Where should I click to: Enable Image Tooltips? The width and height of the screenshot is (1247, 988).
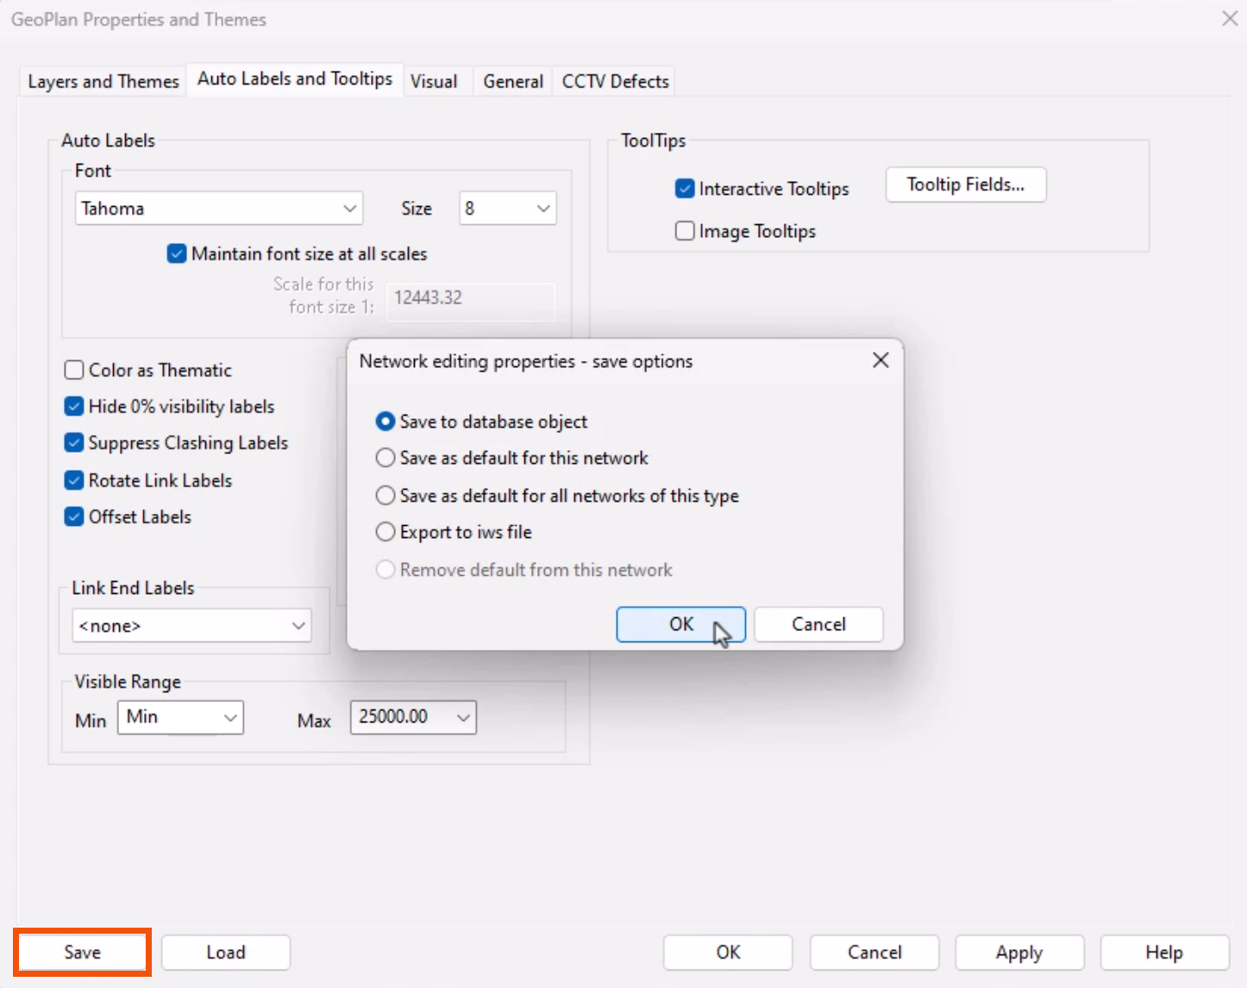coord(684,230)
